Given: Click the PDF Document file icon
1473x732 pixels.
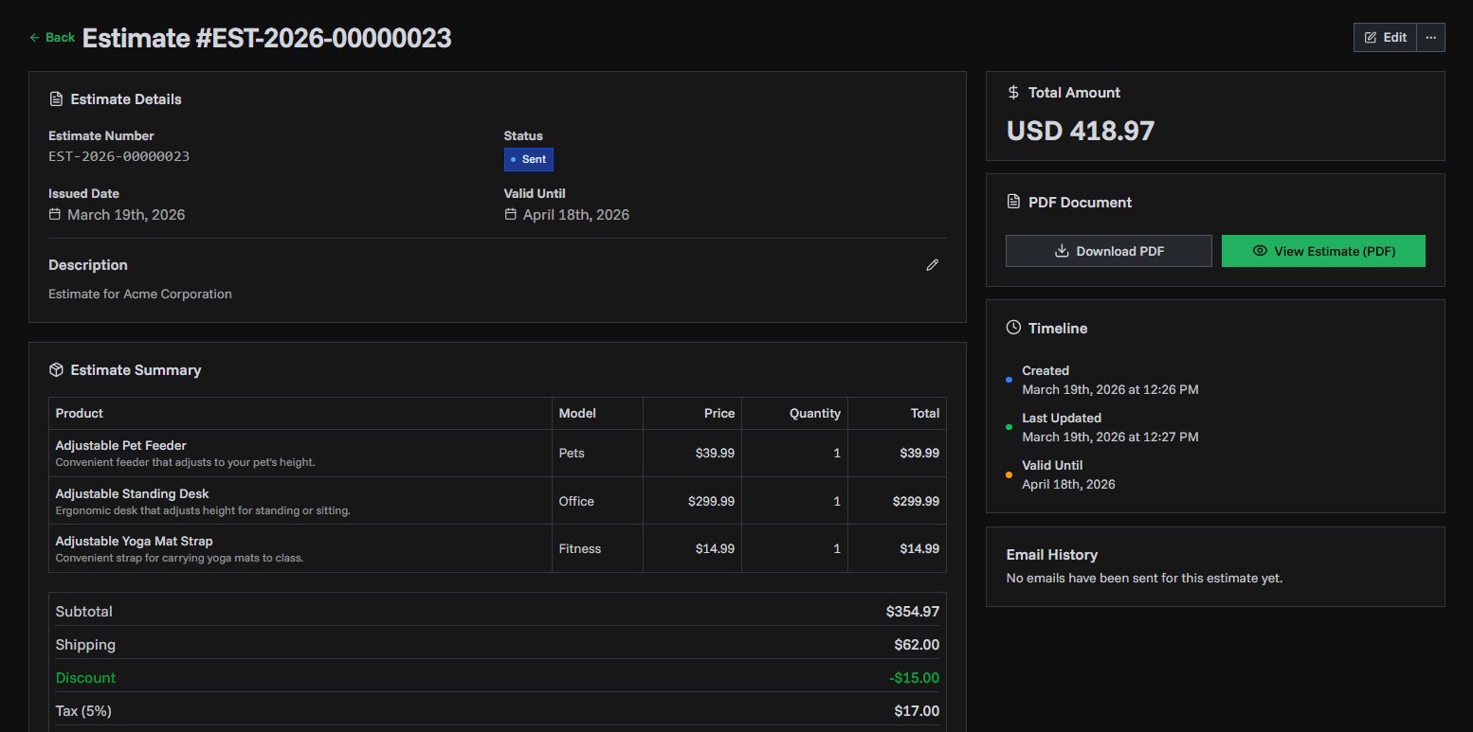Looking at the screenshot, I should pos(1012,202).
